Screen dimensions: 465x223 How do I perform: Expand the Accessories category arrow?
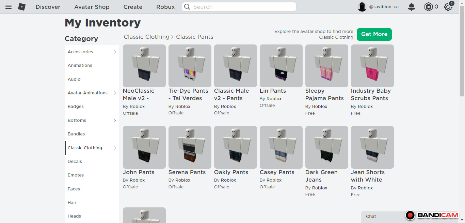(115, 52)
